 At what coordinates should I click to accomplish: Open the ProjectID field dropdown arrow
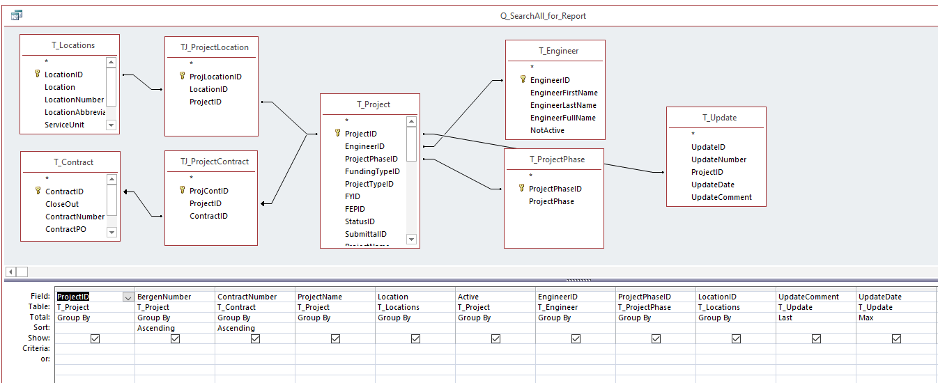tap(128, 297)
